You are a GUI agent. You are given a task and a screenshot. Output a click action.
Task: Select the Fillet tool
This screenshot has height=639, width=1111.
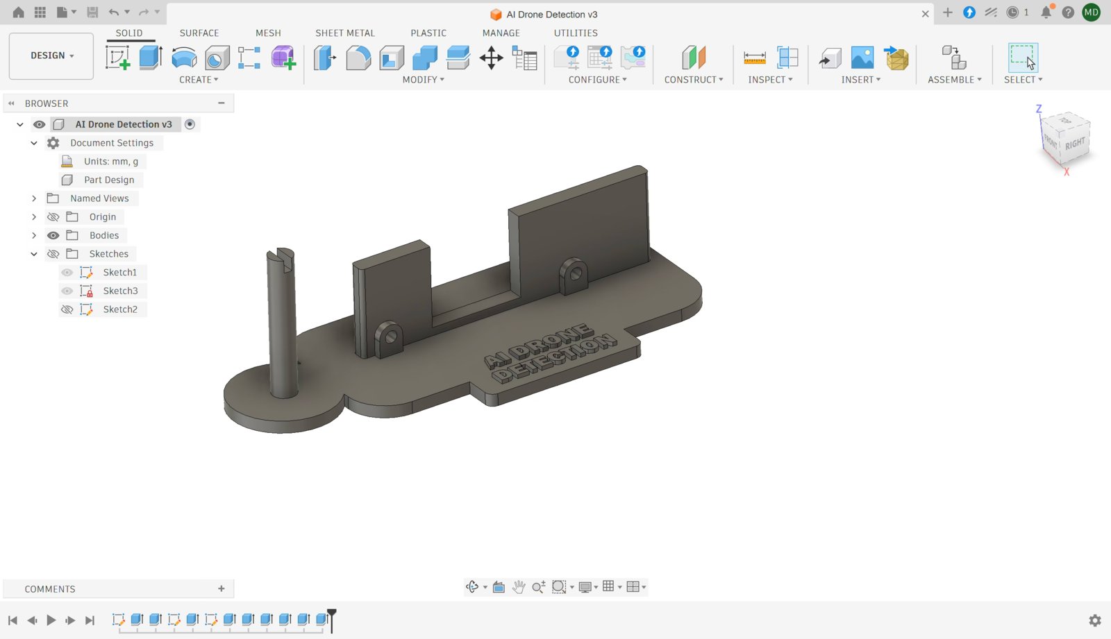pyautogui.click(x=358, y=58)
